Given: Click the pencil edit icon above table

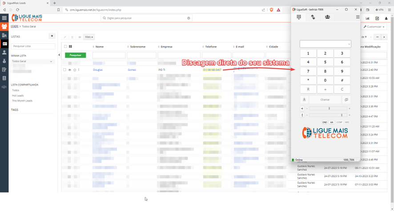Looking at the screenshot, I should (65, 37).
